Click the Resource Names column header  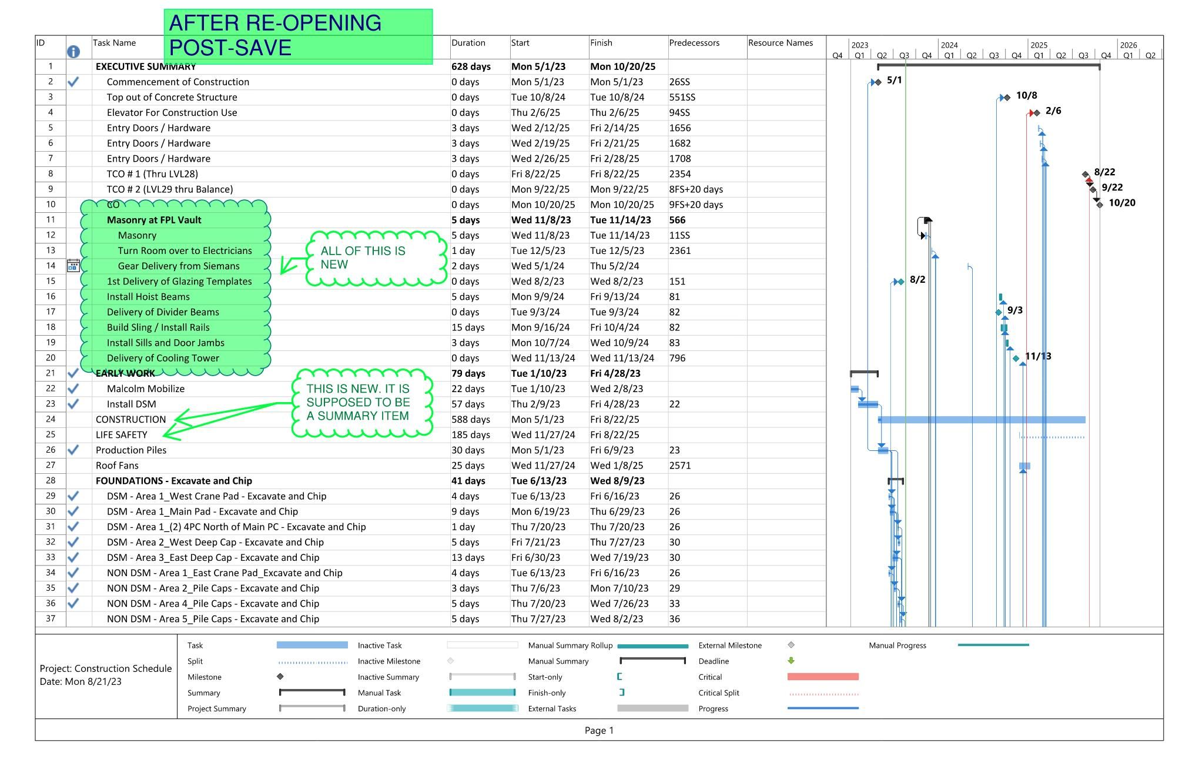click(x=781, y=43)
